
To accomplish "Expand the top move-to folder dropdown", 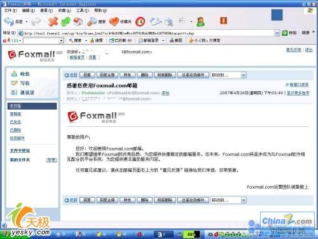I will 244,75.
